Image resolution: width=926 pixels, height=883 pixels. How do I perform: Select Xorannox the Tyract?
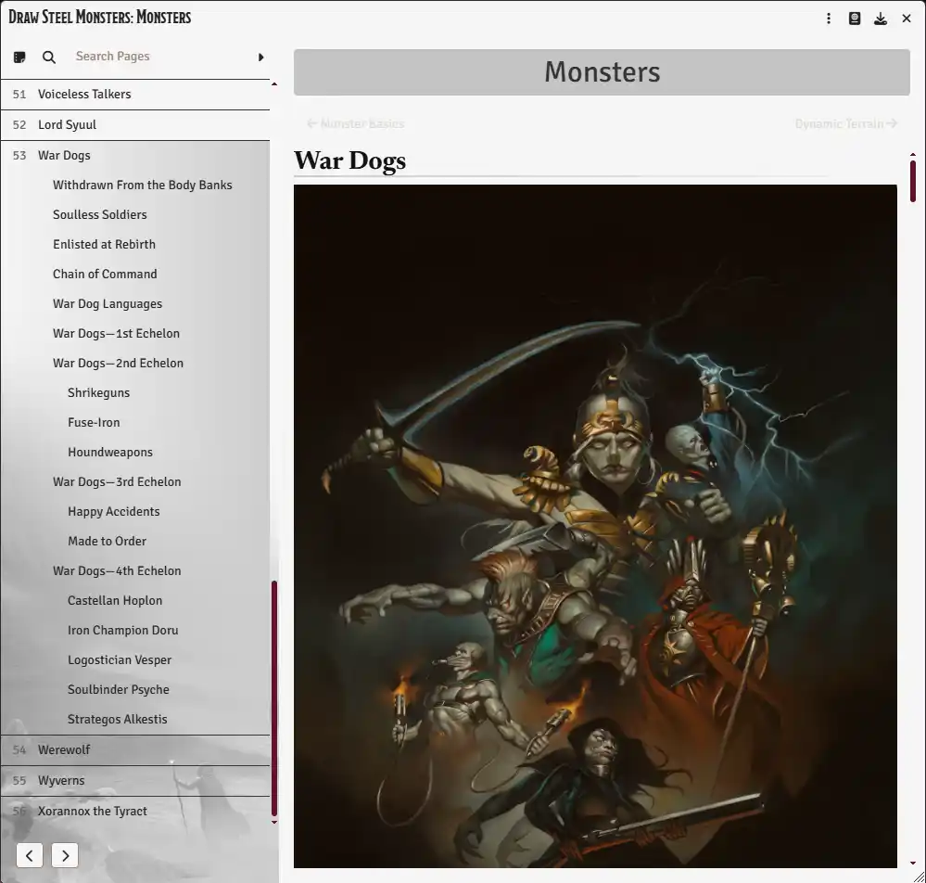coord(93,811)
